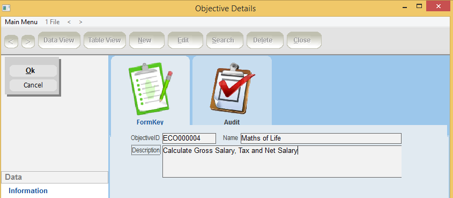Click into the Description text area
The height and width of the screenshot is (198, 453).
tap(282, 162)
